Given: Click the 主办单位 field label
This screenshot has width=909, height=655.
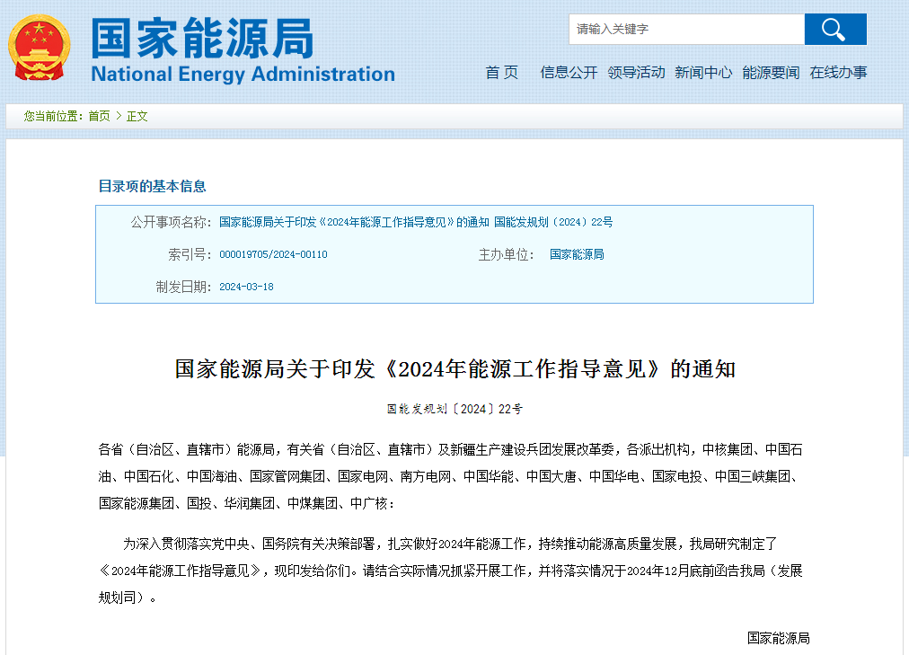Looking at the screenshot, I should tap(506, 254).
